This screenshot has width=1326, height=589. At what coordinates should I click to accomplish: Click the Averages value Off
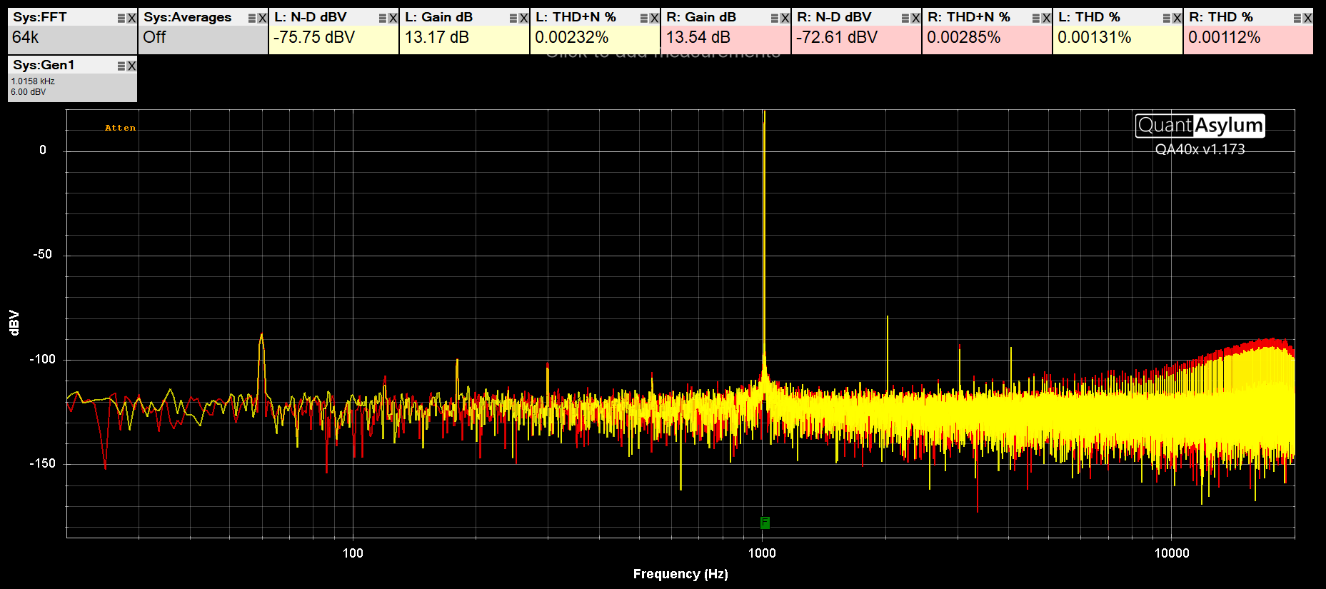pyautogui.click(x=154, y=37)
